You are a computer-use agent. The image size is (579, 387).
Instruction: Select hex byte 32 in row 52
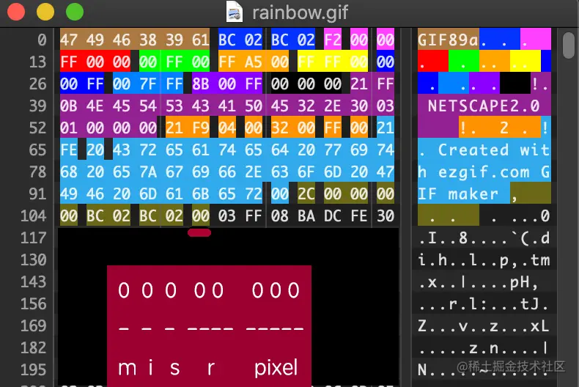coord(279,128)
